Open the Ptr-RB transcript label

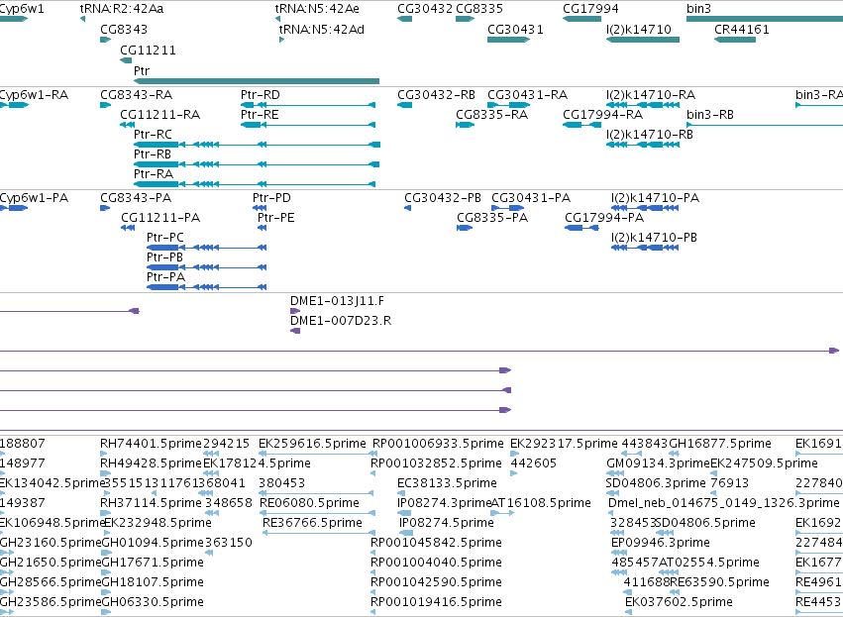coord(153,154)
